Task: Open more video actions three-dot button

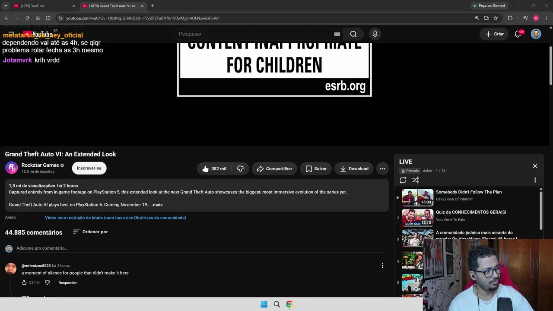Action: click(382, 169)
